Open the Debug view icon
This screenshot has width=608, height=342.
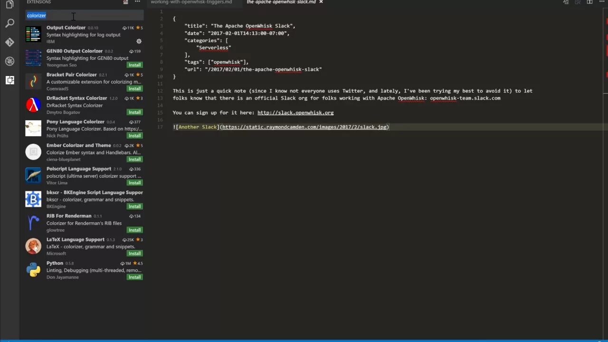point(9,61)
